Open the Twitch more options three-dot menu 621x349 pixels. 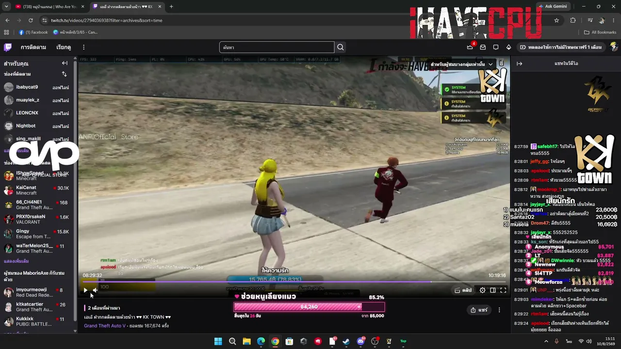[83, 47]
